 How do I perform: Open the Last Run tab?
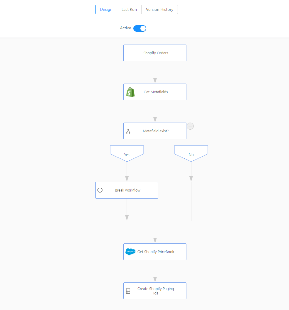click(x=129, y=9)
